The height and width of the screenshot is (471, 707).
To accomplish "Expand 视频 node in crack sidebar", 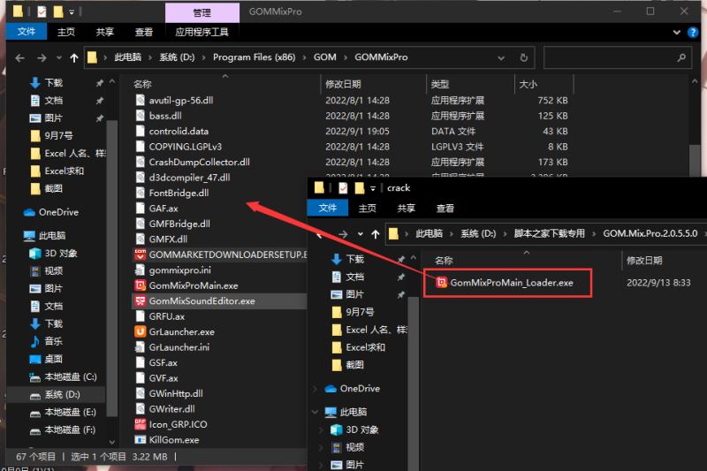I will pyautogui.click(x=321, y=447).
